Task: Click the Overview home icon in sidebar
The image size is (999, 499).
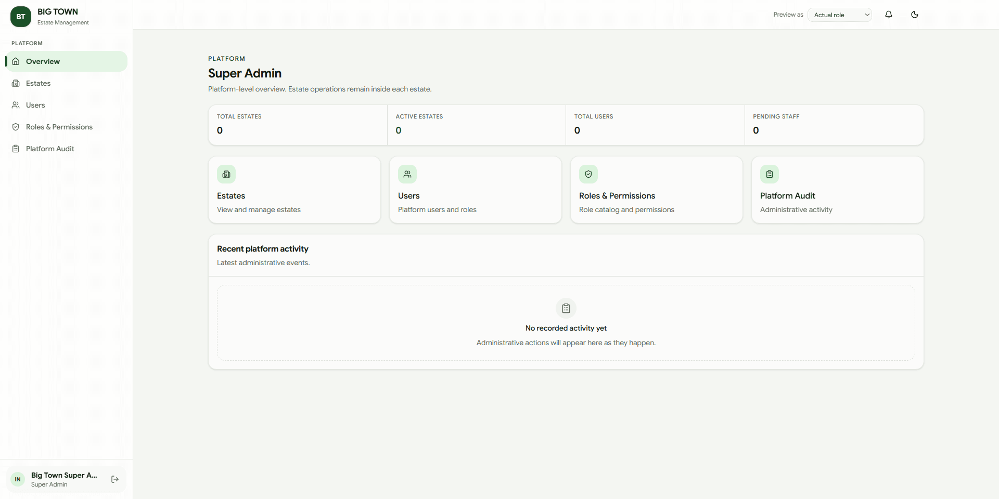Action: tap(16, 61)
